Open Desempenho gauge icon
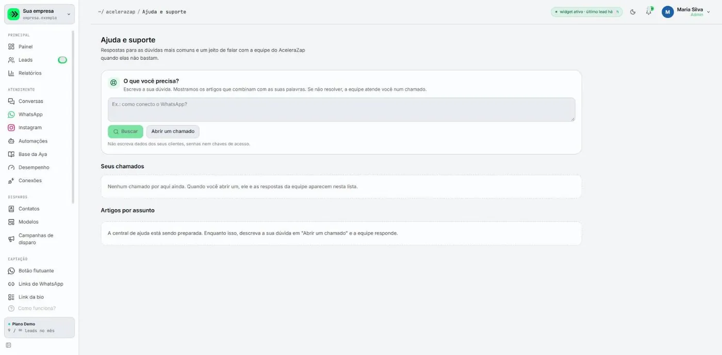Image resolution: width=722 pixels, height=355 pixels. pyautogui.click(x=11, y=167)
